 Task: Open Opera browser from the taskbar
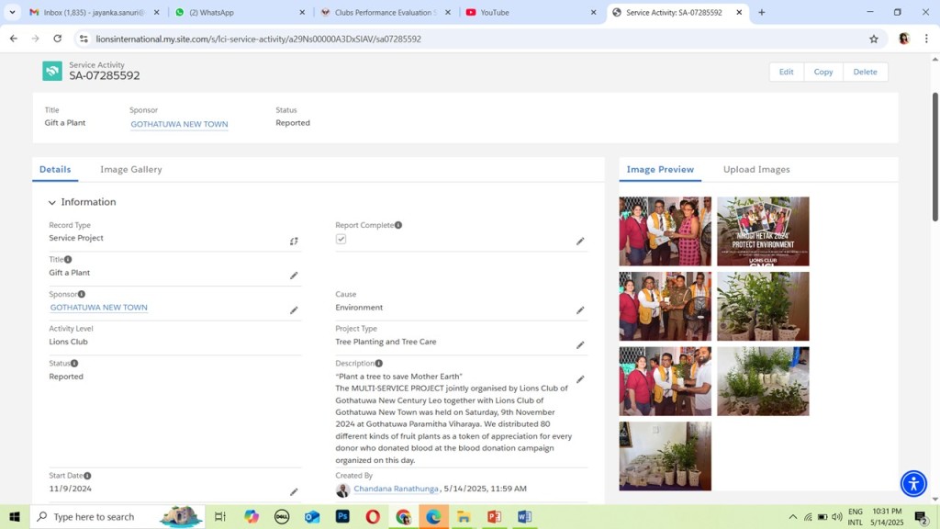[373, 516]
